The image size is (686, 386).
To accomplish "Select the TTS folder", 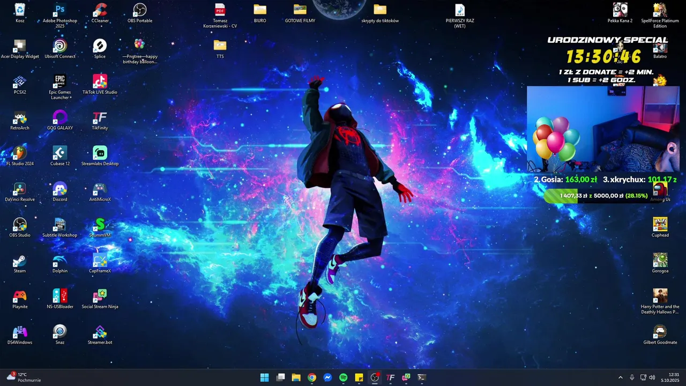I will coord(220,49).
